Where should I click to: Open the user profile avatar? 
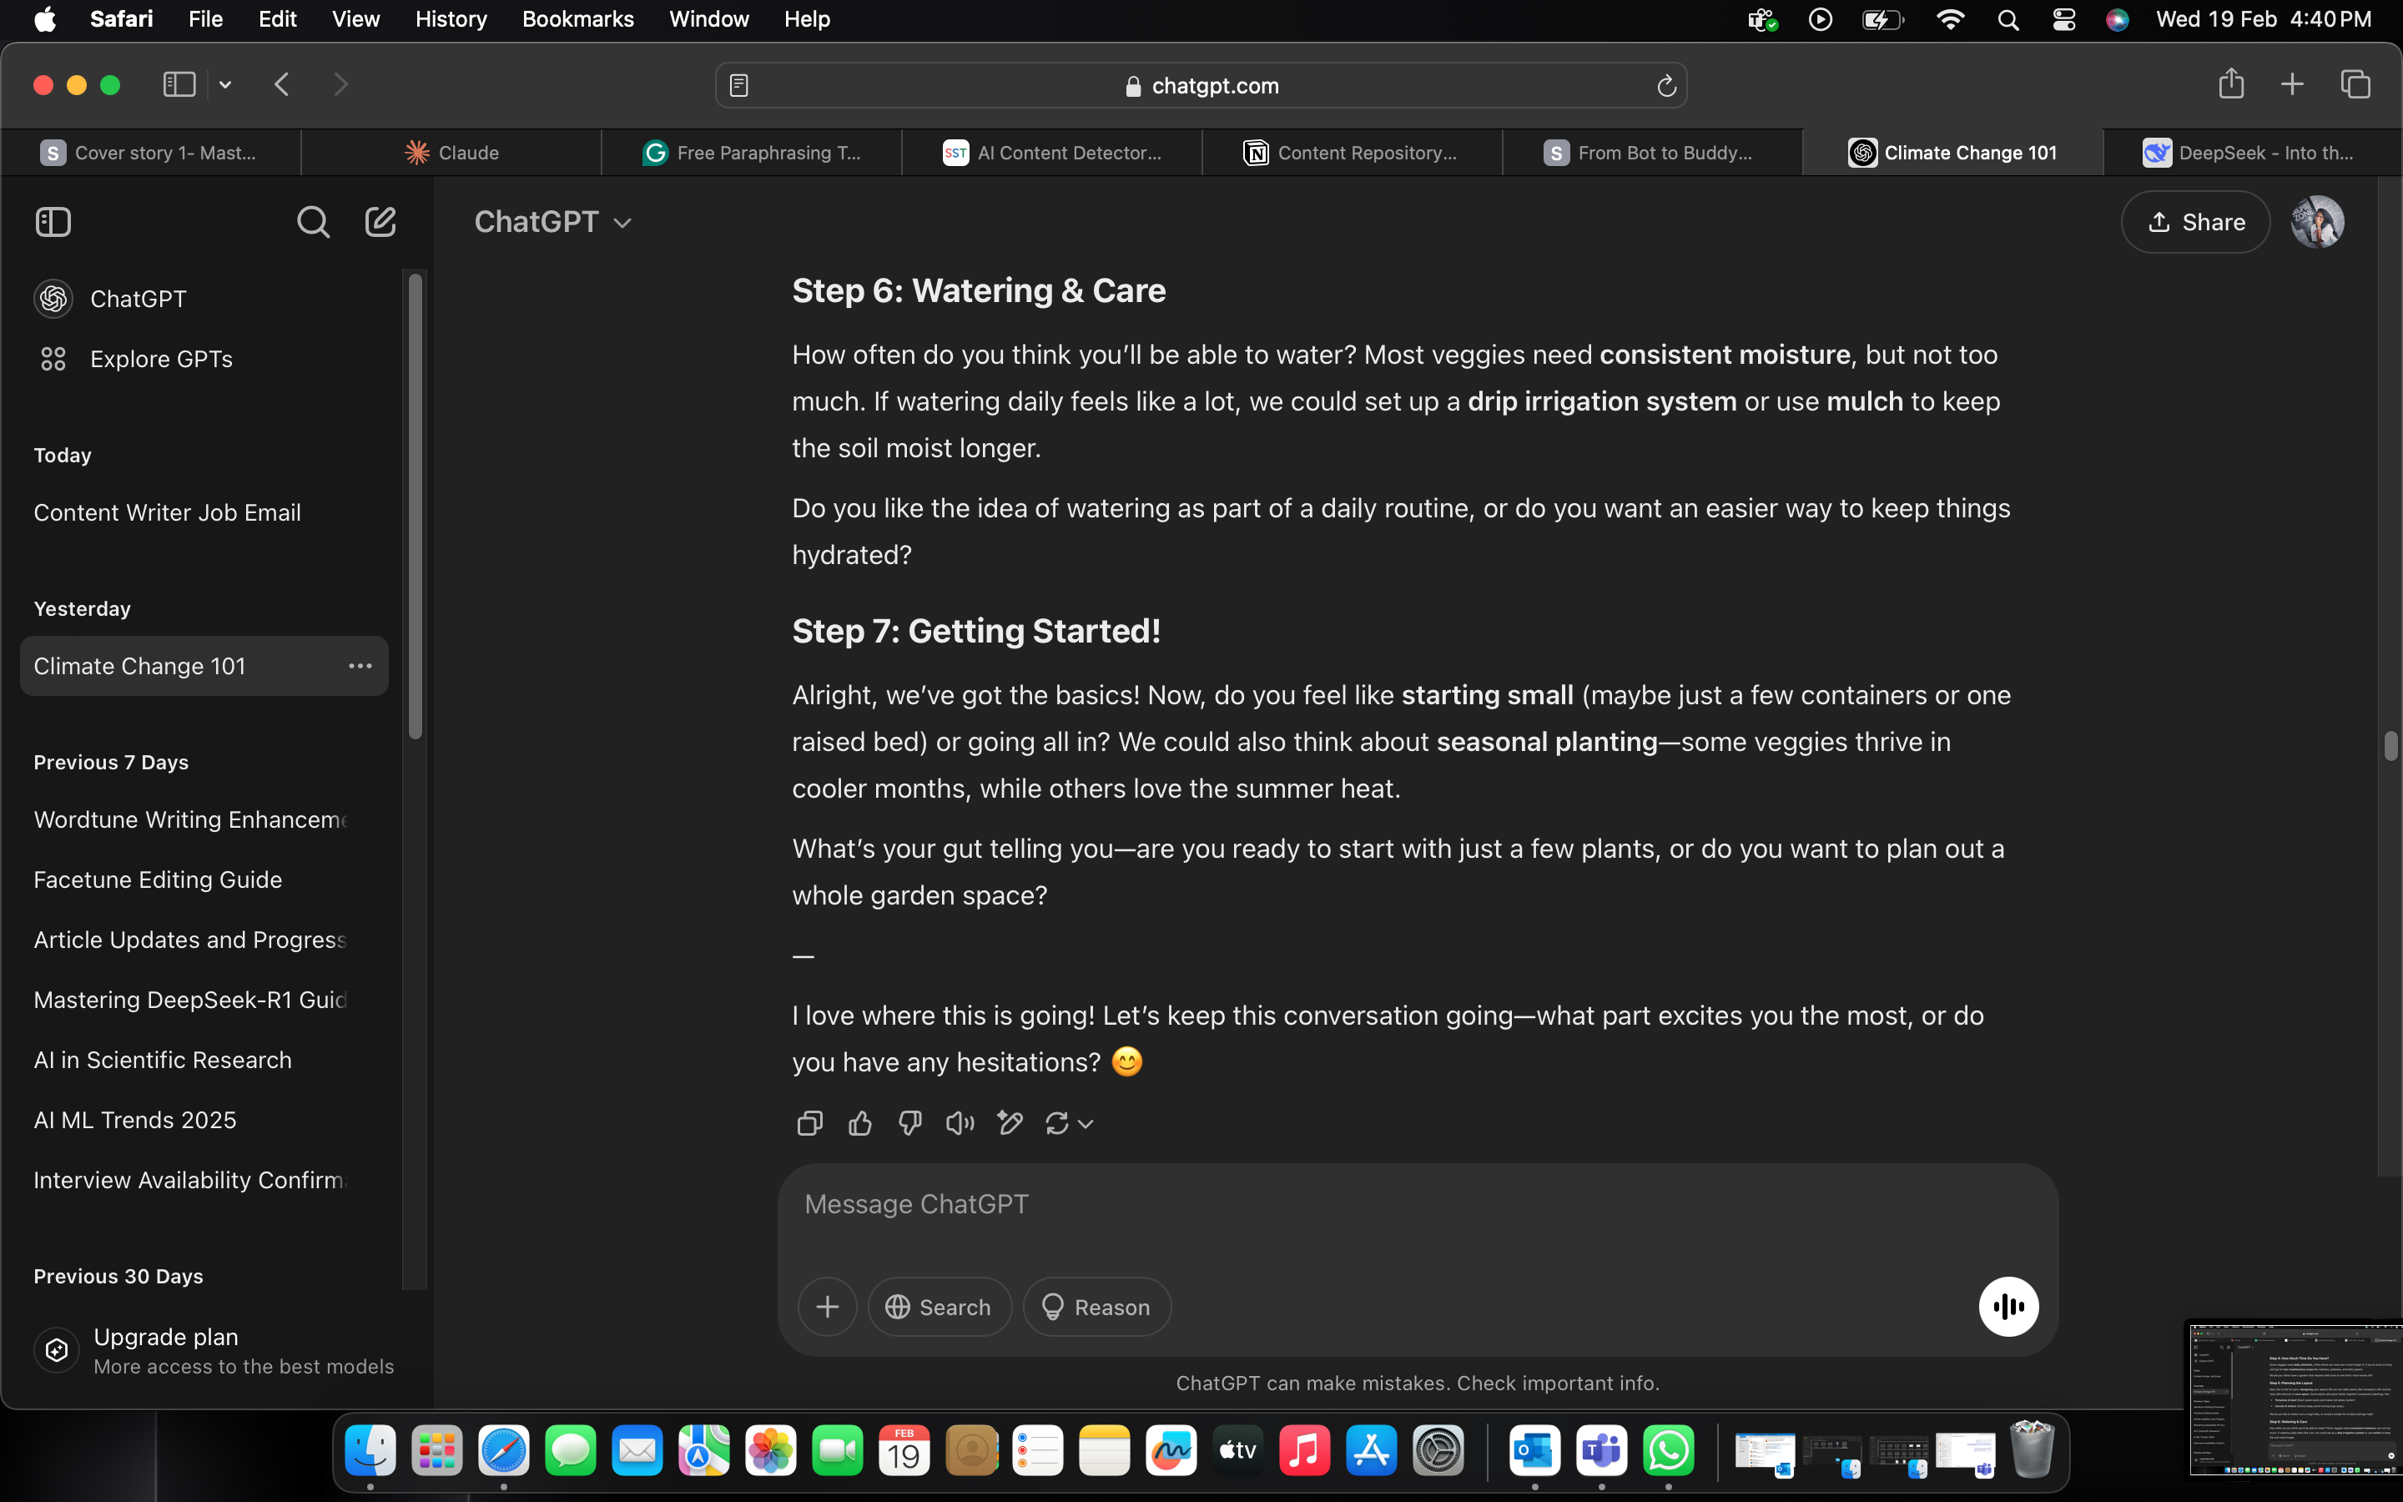(x=2318, y=221)
